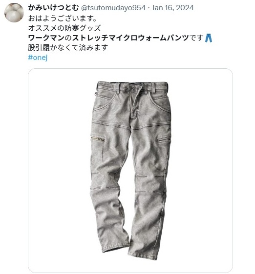Open the profile avatar of かみいけつとむ
Image resolution: width=255 pixels, height=274 pixels.
14,13
